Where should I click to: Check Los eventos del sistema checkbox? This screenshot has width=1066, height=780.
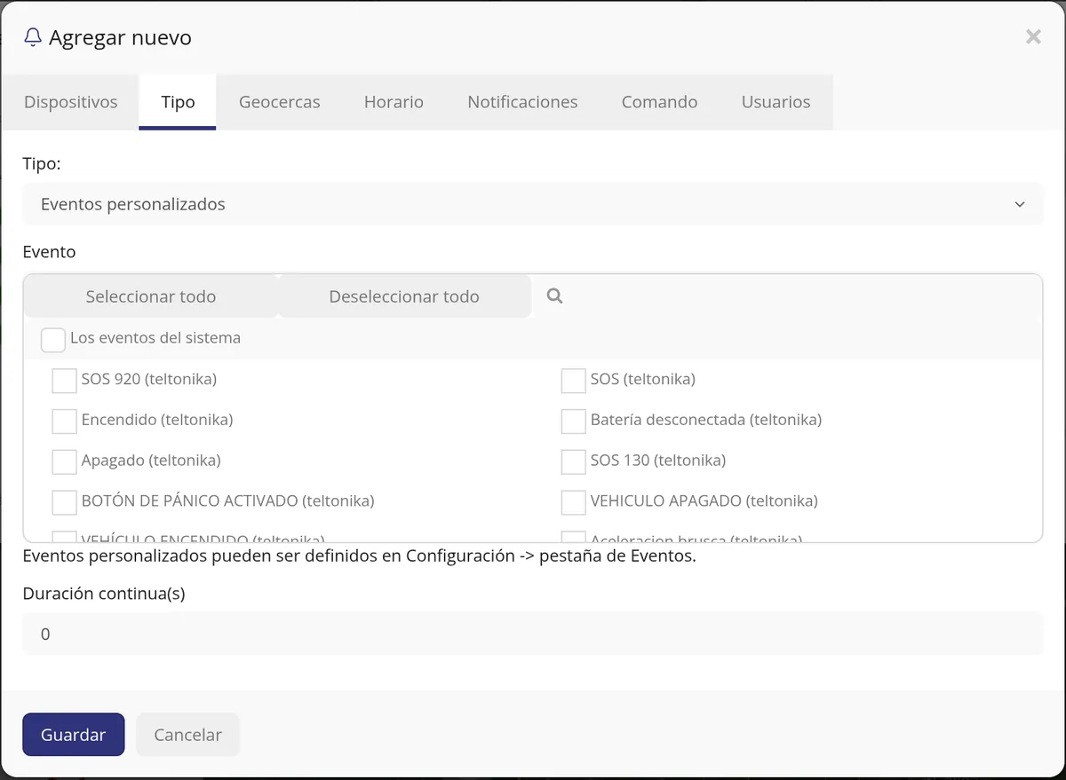[x=53, y=339]
